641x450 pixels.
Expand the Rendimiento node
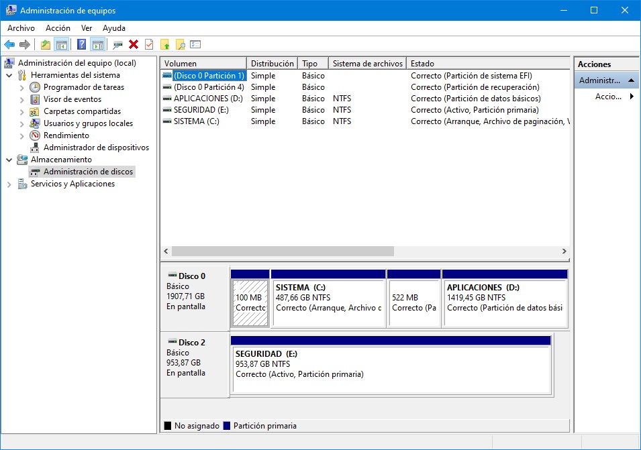22,135
